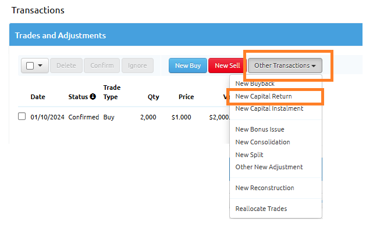
Task: Click the Confirm button
Action: (102, 65)
